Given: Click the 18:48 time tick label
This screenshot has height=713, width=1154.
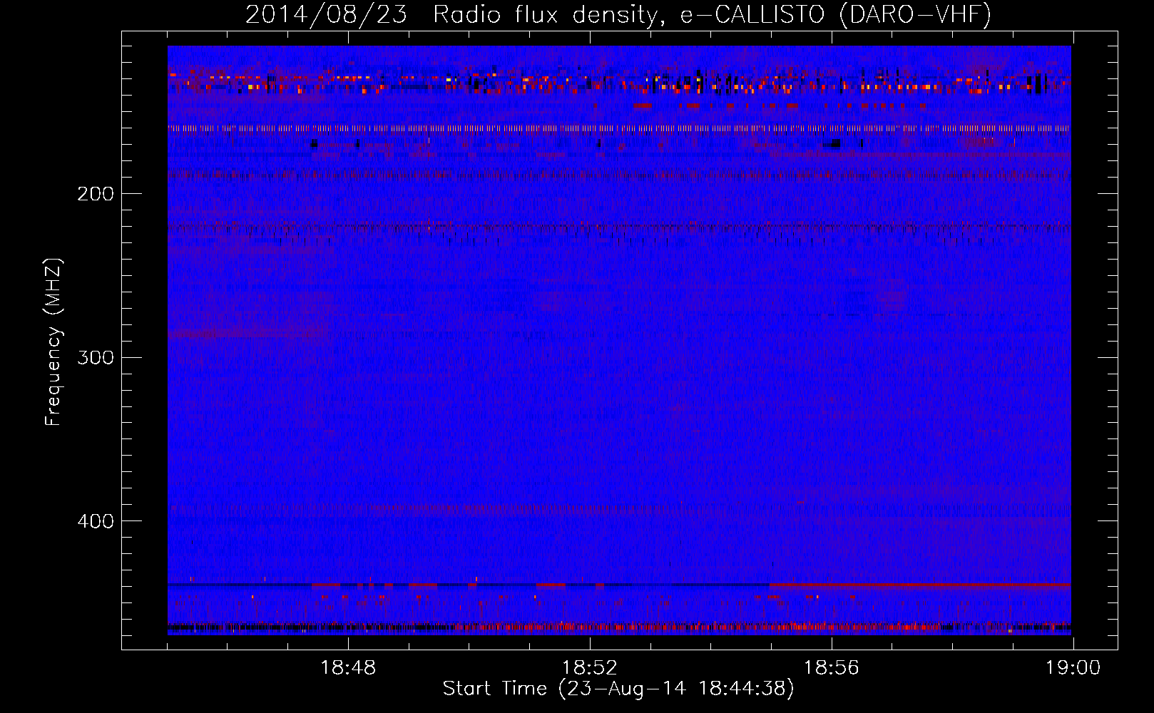Looking at the screenshot, I should [x=348, y=668].
